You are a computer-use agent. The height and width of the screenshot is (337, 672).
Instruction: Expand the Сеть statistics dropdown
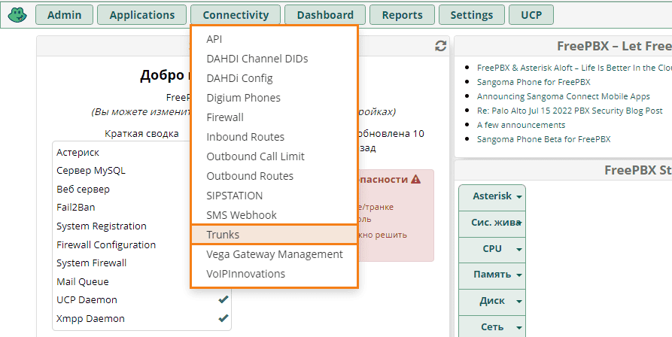[x=492, y=327]
